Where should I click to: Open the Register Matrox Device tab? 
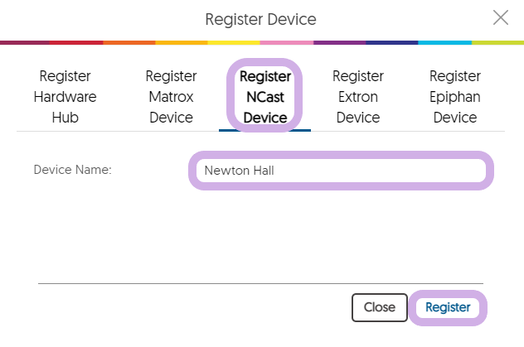171,97
